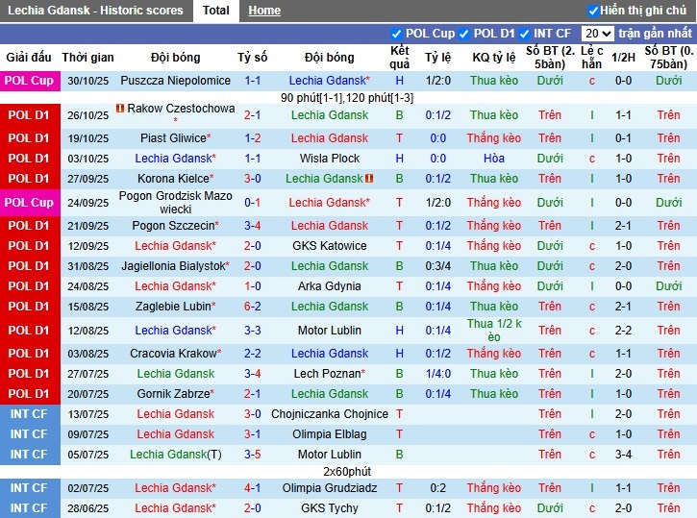697x518 pixels.
Task: Click POL Cup badge for 30/10/25 match
Action: pos(29,81)
